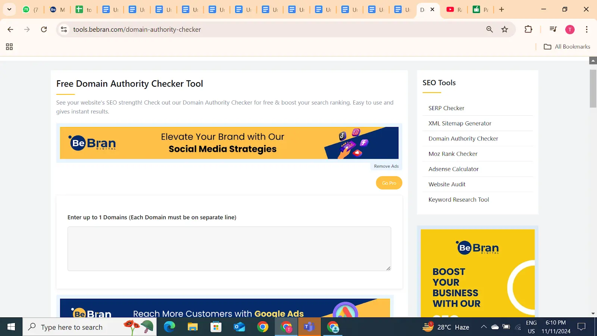Open the Moz Rank Checker link
This screenshot has height=336, width=597.
pos(453,154)
